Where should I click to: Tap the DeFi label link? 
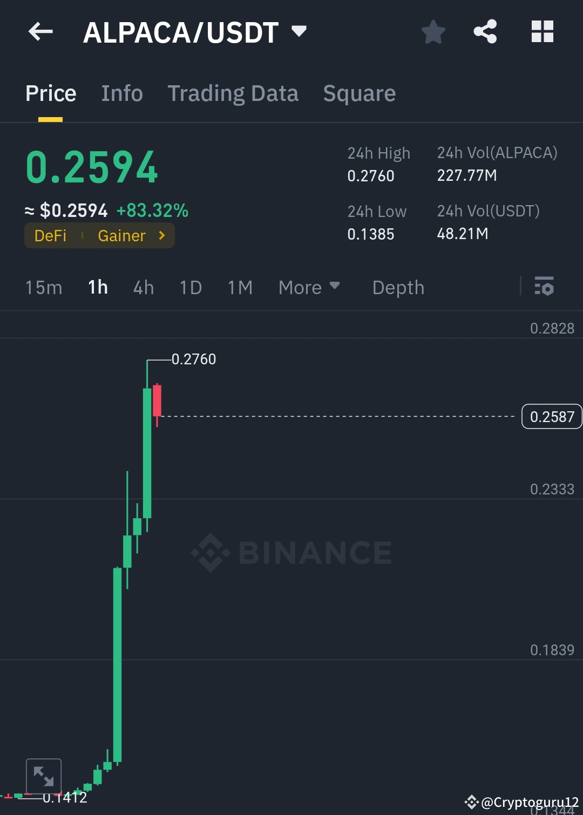point(50,235)
